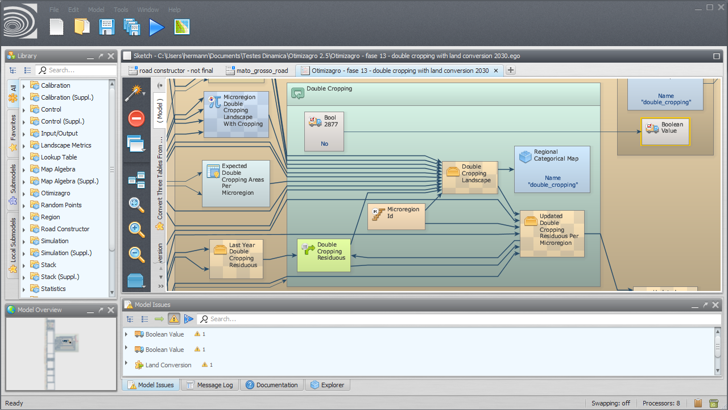728x410 pixels.
Task: Toggle errors filter in Model Issues panel
Action: pos(189,319)
